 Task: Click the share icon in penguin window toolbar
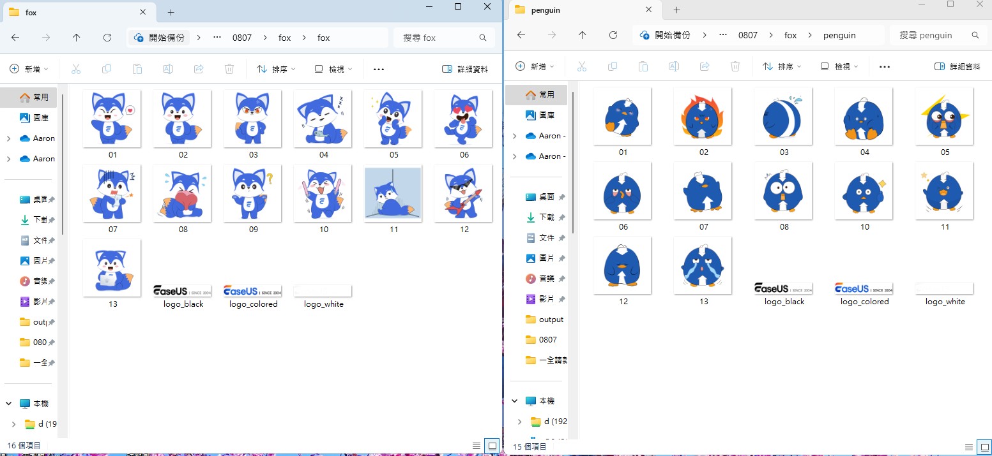tap(705, 66)
